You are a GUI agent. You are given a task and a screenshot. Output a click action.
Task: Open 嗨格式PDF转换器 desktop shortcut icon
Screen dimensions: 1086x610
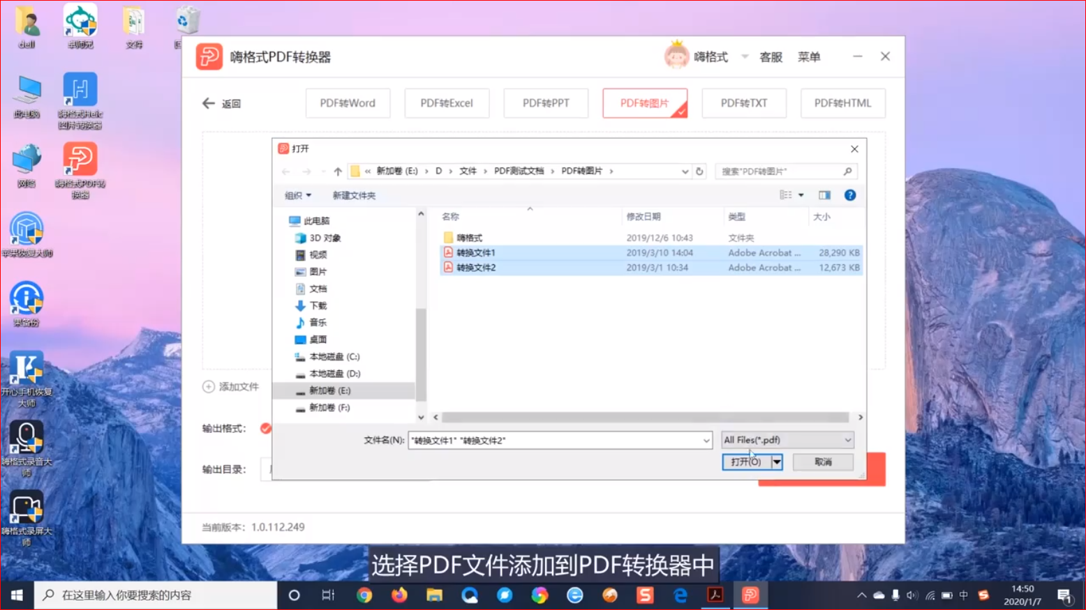click(x=80, y=170)
